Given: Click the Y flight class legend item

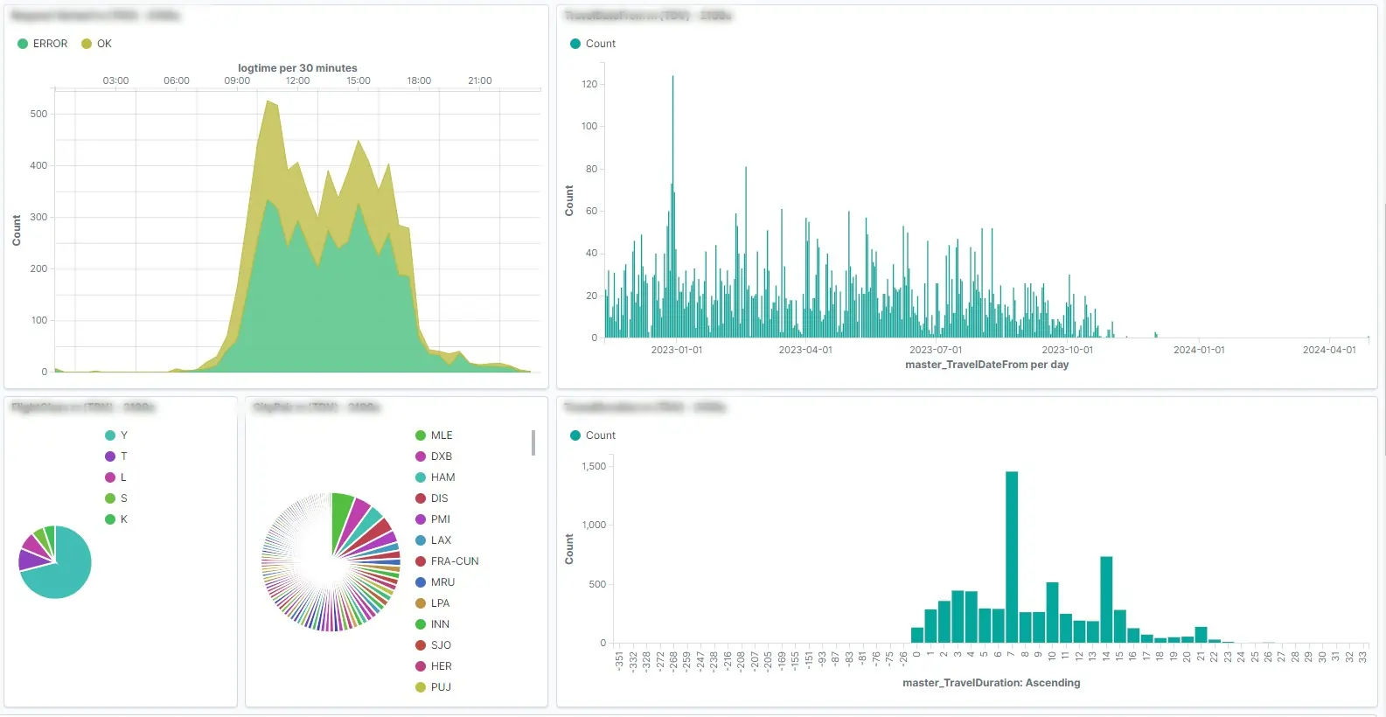Looking at the screenshot, I should [116, 435].
